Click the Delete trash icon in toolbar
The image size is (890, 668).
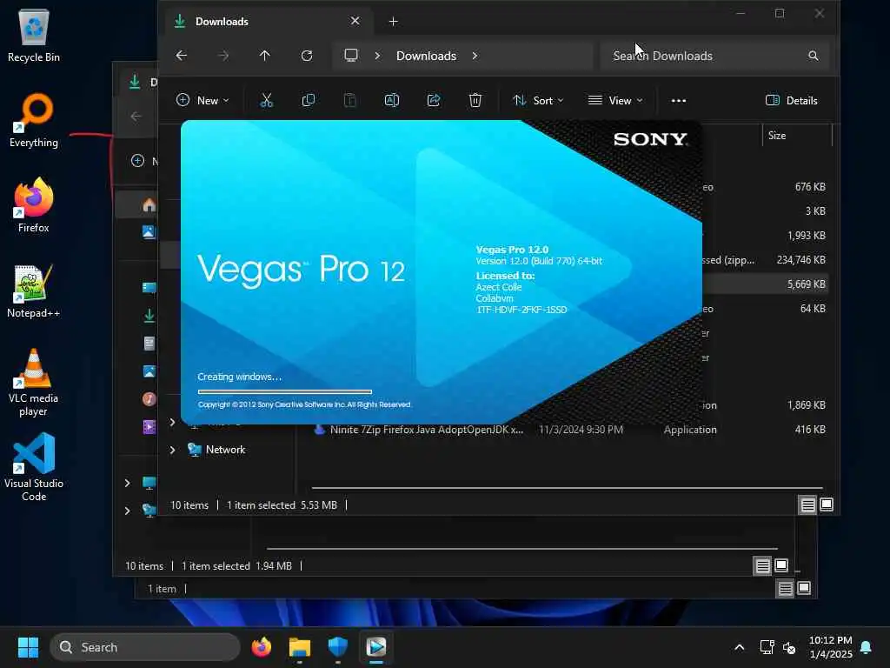pyautogui.click(x=475, y=101)
